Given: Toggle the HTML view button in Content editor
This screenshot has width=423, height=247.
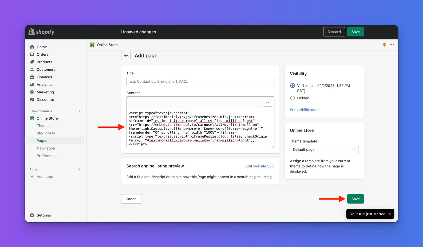Looking at the screenshot, I should click(267, 103).
